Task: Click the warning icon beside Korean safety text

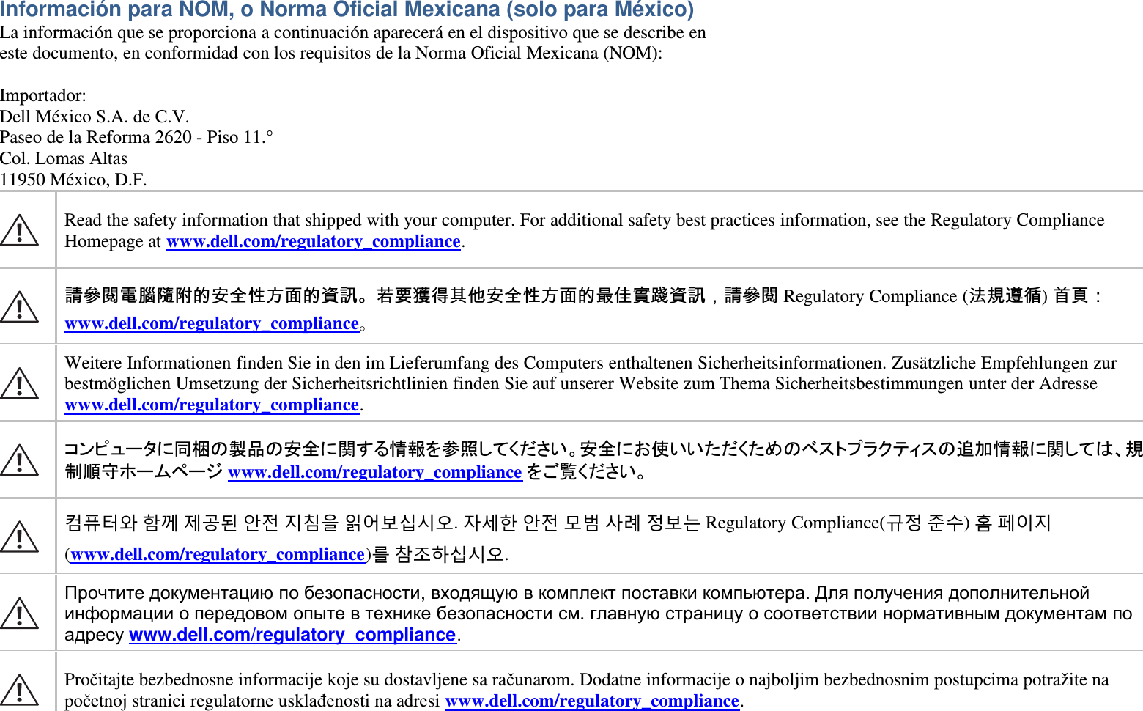Action: point(20,537)
